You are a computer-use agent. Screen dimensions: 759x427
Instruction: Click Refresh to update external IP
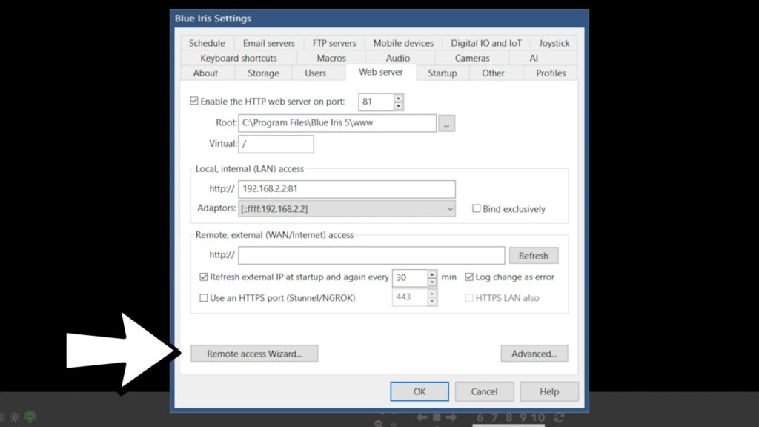pos(534,255)
